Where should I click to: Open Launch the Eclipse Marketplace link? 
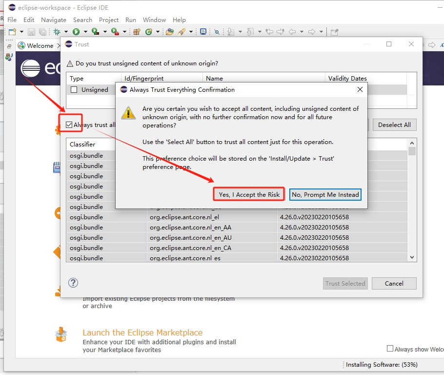(142, 333)
